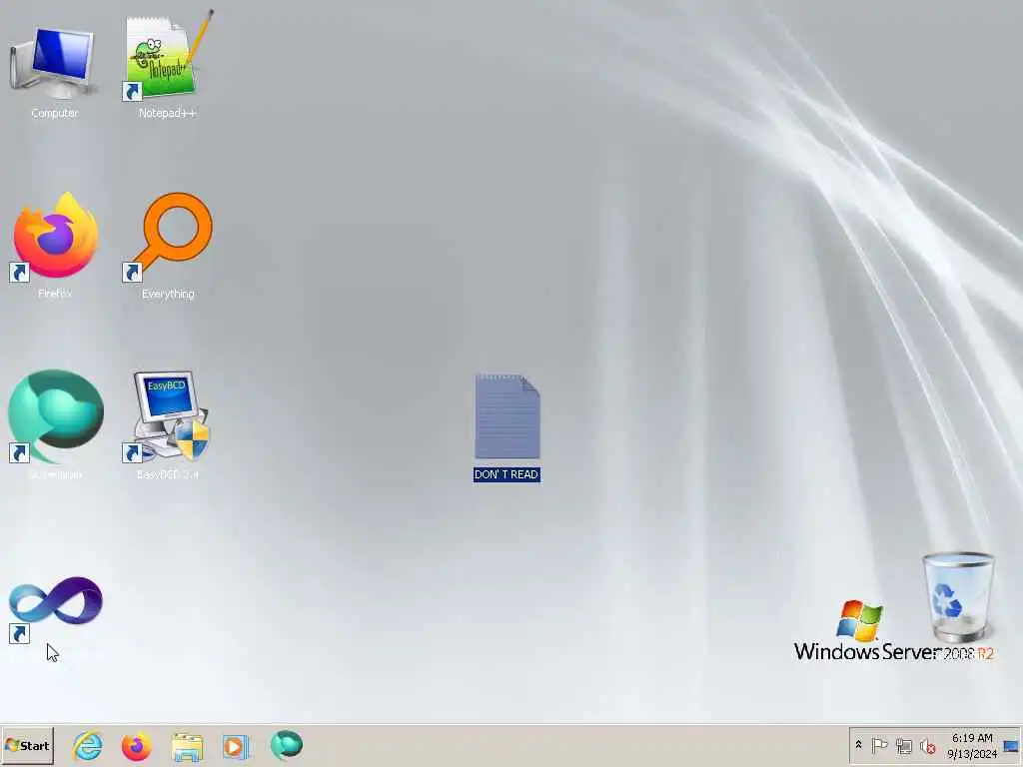
Task: Click the DON'T READ file label
Action: [x=507, y=474]
